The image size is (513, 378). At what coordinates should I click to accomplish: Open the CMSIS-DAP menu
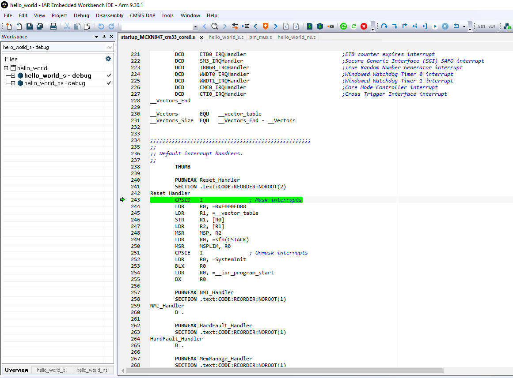(143, 15)
